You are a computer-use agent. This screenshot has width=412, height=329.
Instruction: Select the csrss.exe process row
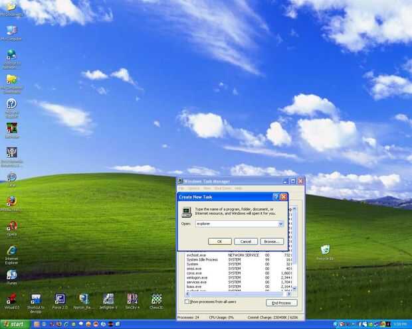point(239,273)
